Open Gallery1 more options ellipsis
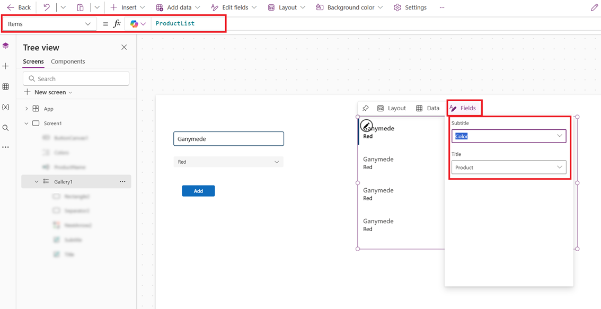 [122, 182]
